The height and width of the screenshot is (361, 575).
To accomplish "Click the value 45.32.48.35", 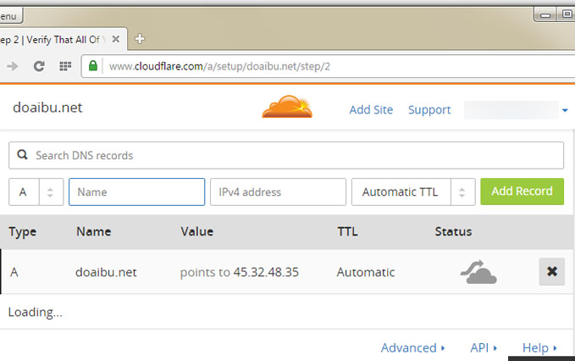I will (266, 272).
